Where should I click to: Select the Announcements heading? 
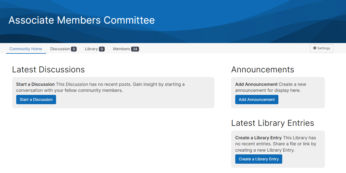pyautogui.click(x=262, y=70)
